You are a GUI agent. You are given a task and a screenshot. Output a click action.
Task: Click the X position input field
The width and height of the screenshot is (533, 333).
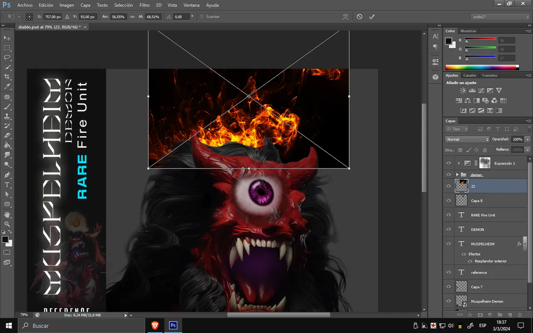[53, 17]
